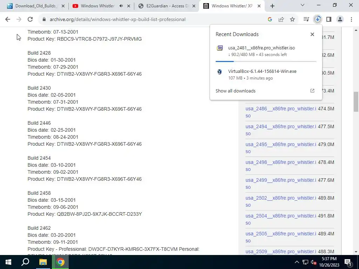Open File Explorer from taskbar

coord(43,262)
